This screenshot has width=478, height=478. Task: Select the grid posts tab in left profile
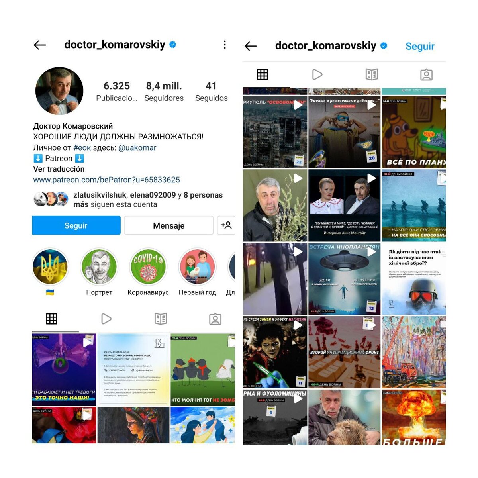[x=52, y=319]
